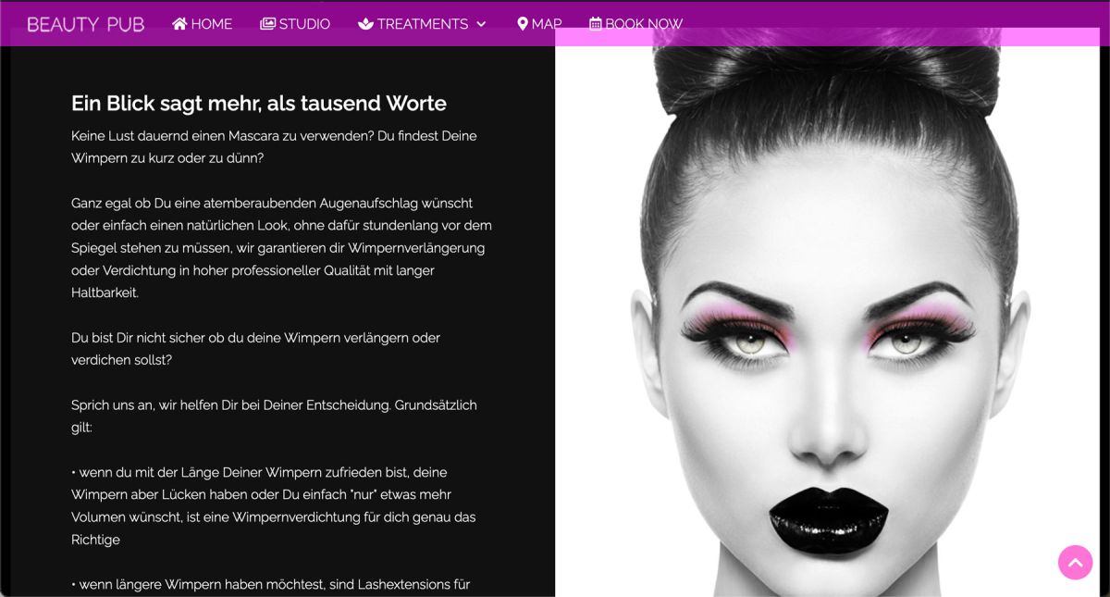Viewport: 1110px width, 597px height.
Task: Click the text 'Du bist Dir nicht sicher'
Action: click(x=255, y=349)
